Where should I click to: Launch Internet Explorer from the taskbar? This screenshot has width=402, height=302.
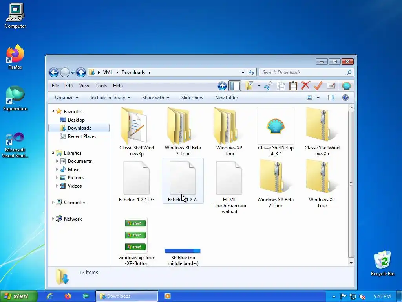pyautogui.click(x=50, y=296)
